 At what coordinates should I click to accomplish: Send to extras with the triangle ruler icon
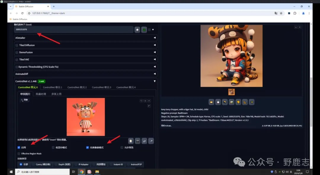tap(245, 102)
